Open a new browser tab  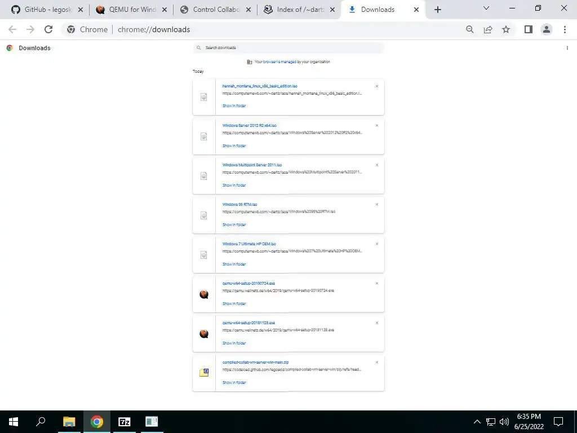pos(437,10)
